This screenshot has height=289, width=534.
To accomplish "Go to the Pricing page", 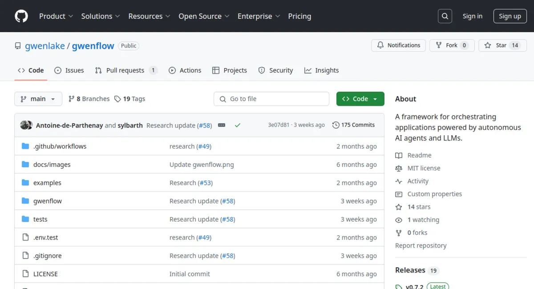I will 299,16.
